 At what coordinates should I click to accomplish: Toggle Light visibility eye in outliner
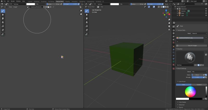coord(206,15)
